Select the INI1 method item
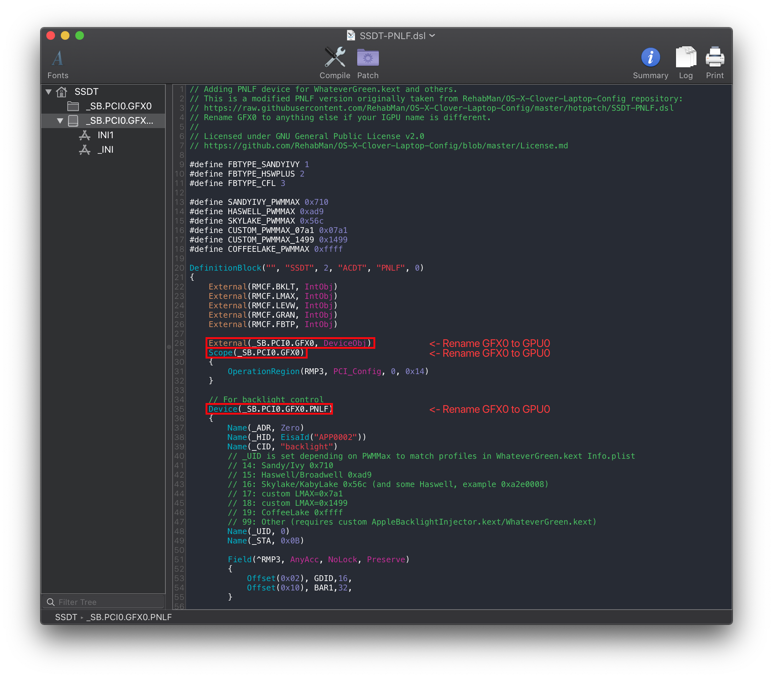This screenshot has height=678, width=773. click(x=106, y=135)
